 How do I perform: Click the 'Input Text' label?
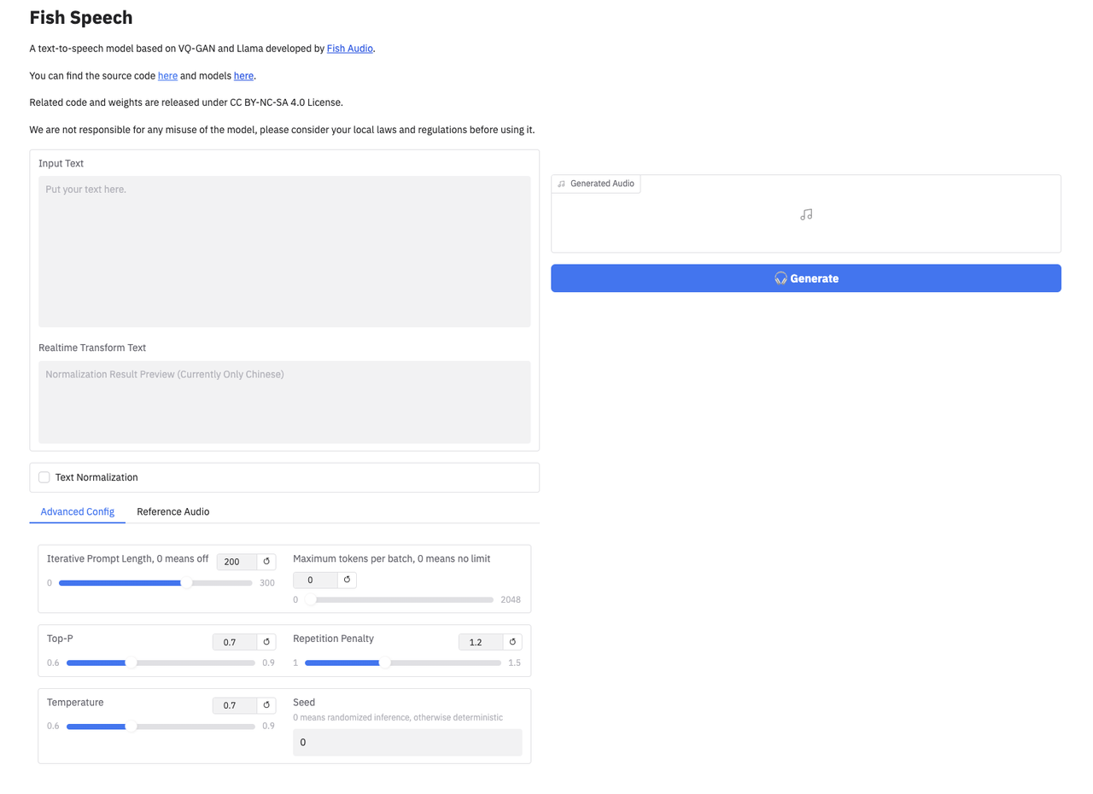pyautogui.click(x=61, y=163)
